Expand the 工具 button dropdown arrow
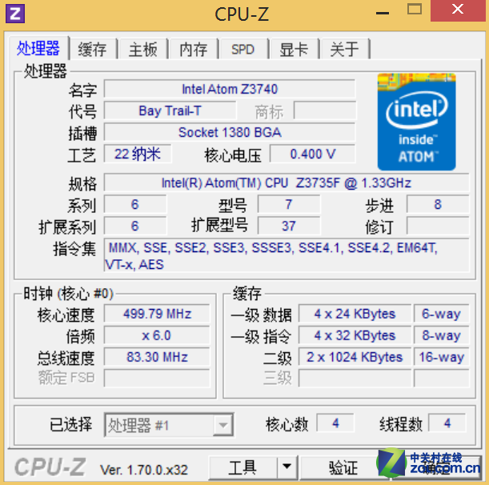This screenshot has height=485, width=489. coord(287,467)
